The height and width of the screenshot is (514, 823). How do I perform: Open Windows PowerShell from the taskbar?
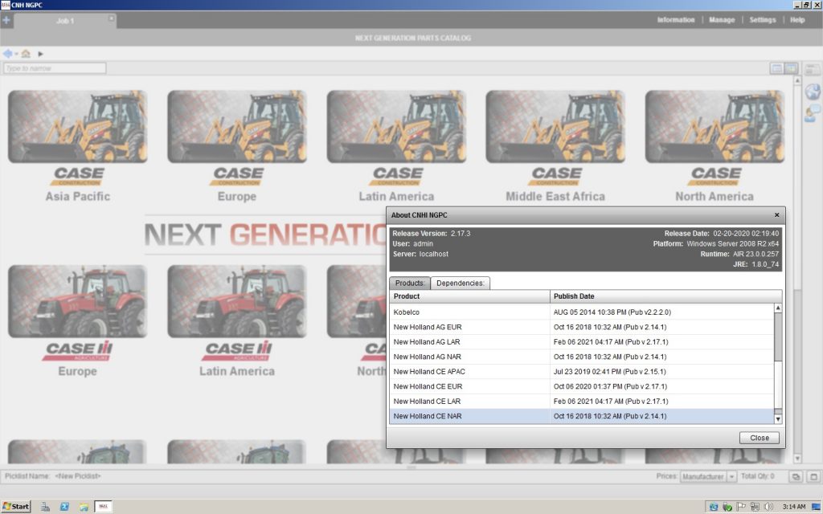pyautogui.click(x=64, y=507)
